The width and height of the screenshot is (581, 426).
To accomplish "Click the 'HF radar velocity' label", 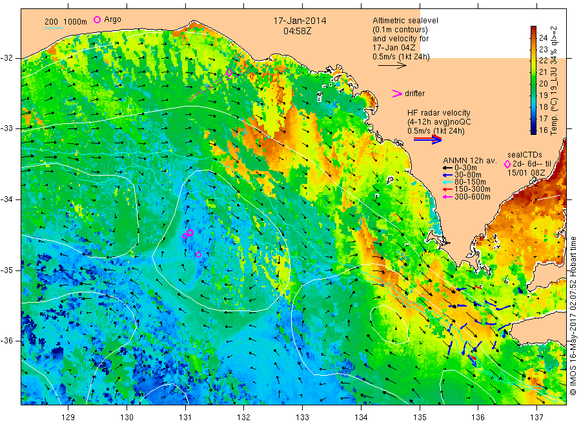I will pyautogui.click(x=439, y=112).
